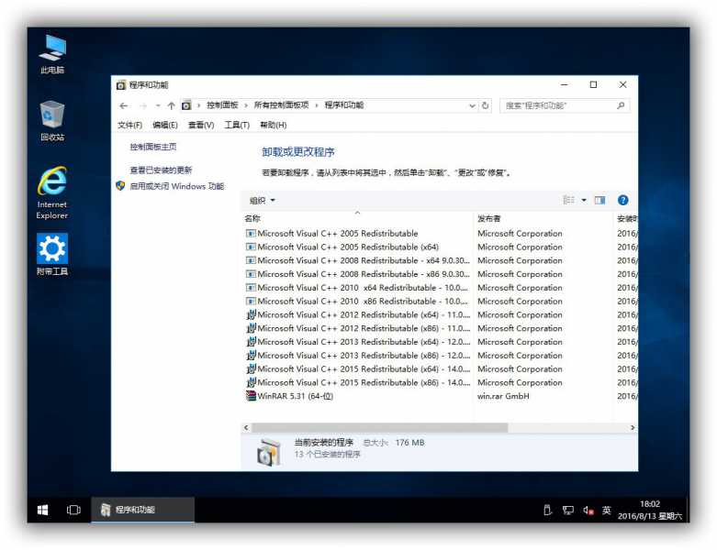The width and height of the screenshot is (717, 550).
Task: Open 查看已安装的更新 link
Action: pos(161,170)
